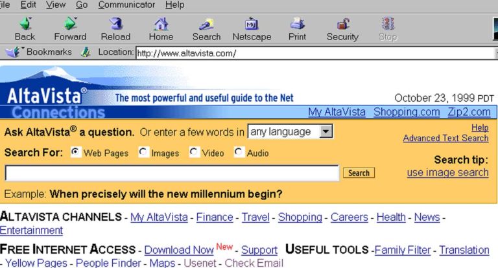Screen dimensions: 498x268
Task: Reload the current page
Action: click(115, 24)
